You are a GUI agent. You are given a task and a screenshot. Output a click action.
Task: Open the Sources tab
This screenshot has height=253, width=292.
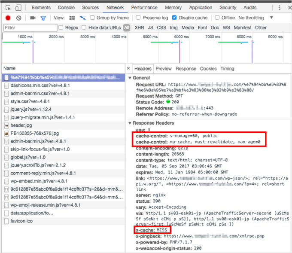(91, 8)
